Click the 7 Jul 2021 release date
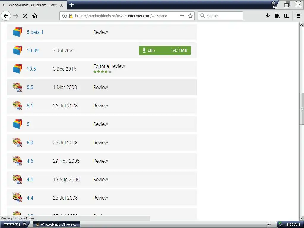The image size is (304, 228). point(64,50)
